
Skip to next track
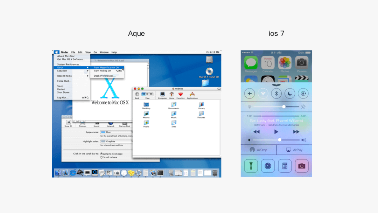click(x=296, y=132)
